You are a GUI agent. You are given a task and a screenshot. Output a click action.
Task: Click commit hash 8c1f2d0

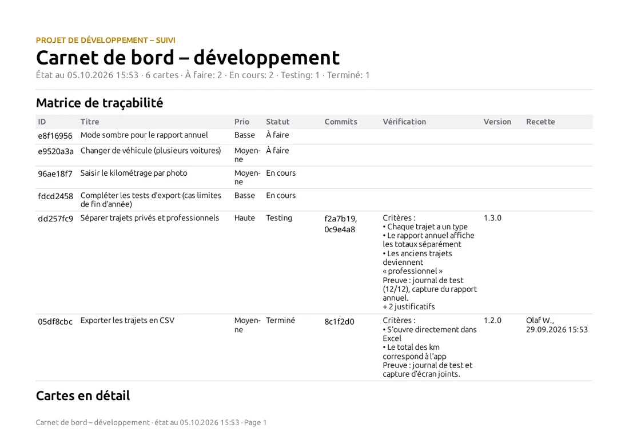tap(339, 321)
